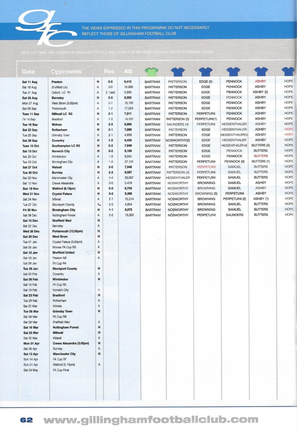Viewport: 297px width, 430px height.
Task: Select the ASHBY (1) cell
Action: (x=261, y=199)
